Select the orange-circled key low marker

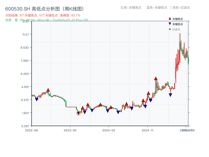[x=79, y=113]
